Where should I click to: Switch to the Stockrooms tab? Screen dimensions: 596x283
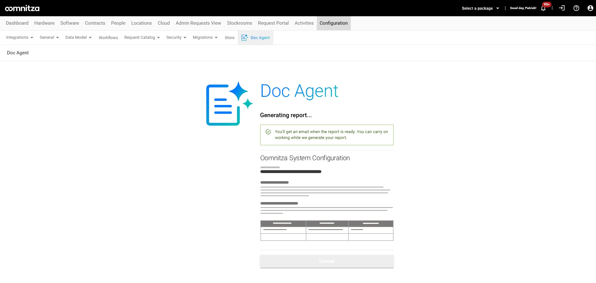[240, 23]
